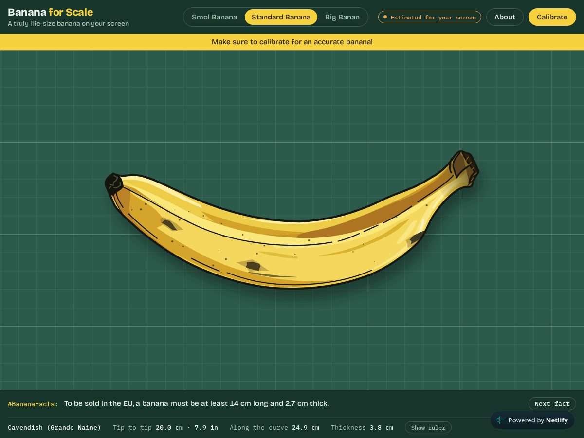Image resolution: width=584 pixels, height=438 pixels.
Task: Click the Netlify logo icon
Action: (500, 420)
